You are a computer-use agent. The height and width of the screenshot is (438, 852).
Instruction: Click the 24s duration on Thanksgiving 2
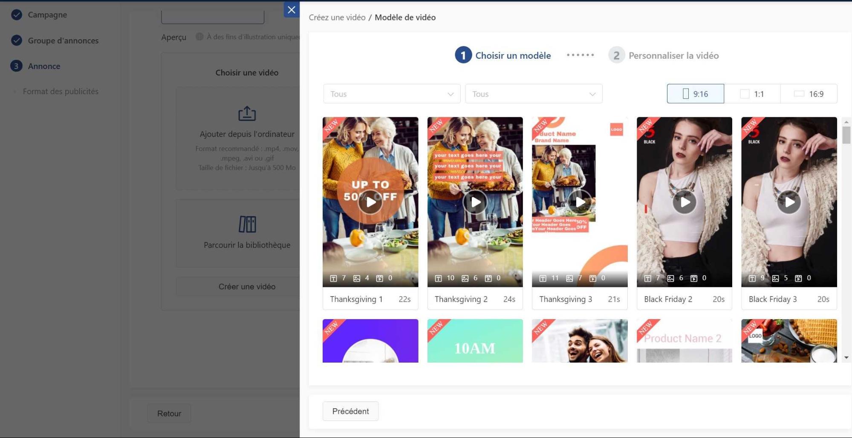[x=509, y=299]
